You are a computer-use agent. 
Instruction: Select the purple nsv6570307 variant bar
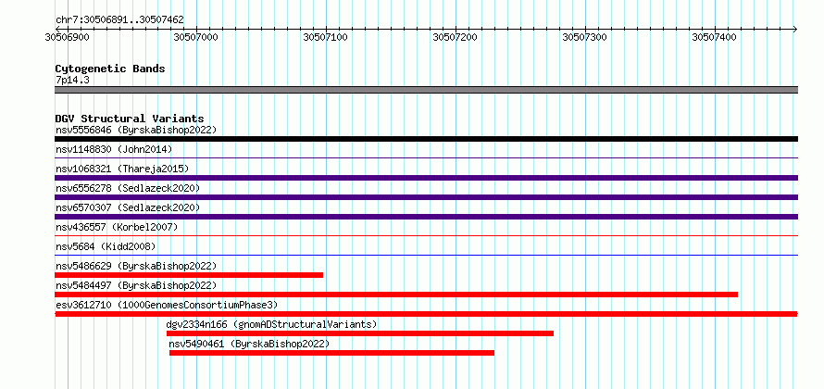[426, 217]
